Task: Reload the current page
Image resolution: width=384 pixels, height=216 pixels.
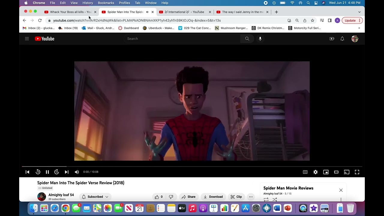Action: click(40, 20)
